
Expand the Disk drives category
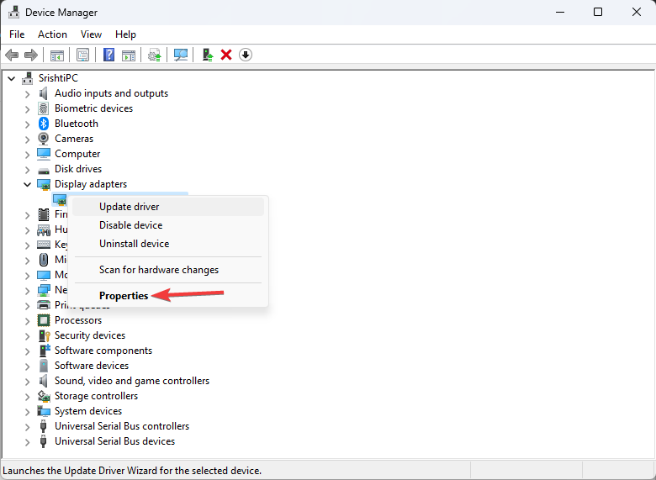[28, 170]
